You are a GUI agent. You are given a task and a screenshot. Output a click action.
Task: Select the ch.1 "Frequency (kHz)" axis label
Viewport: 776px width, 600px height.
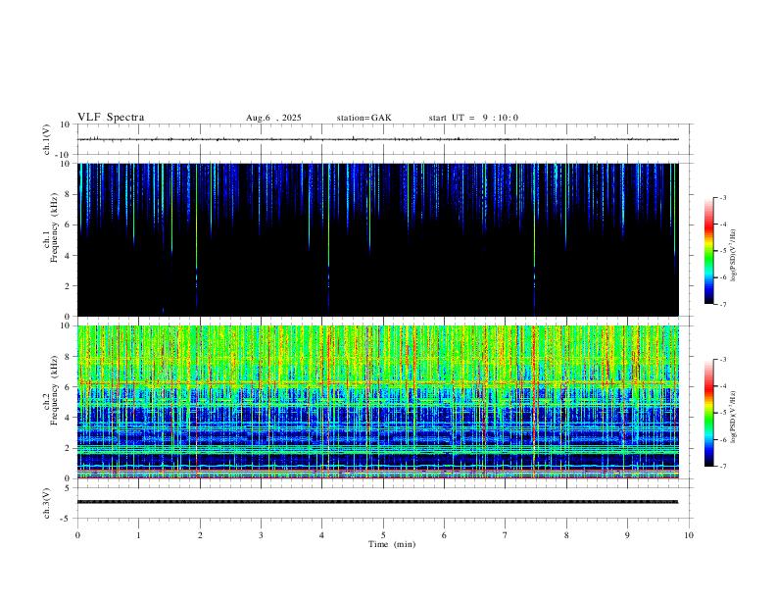(55, 227)
